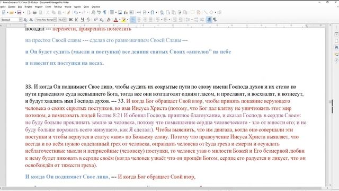
Task: Insert a hyperlink
Action: [x=162, y=12]
